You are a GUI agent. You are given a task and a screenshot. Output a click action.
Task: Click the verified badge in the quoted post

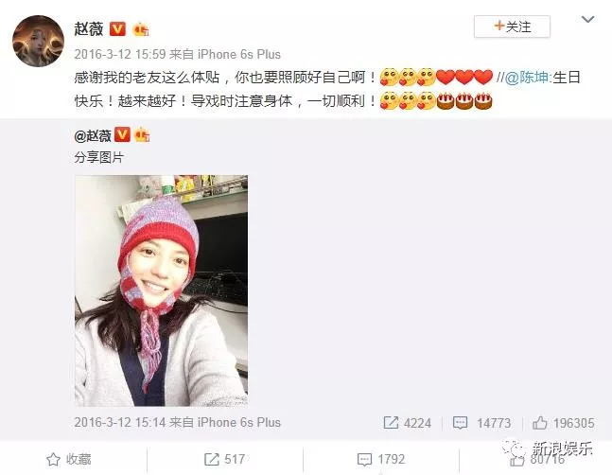pyautogui.click(x=122, y=135)
